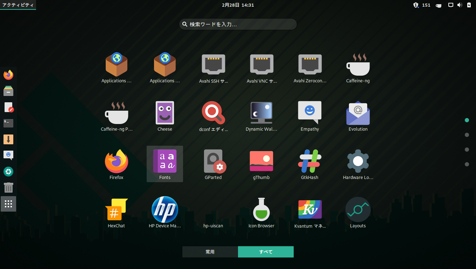Open software installer dock icon
The height and width of the screenshot is (269, 476).
coord(8,139)
